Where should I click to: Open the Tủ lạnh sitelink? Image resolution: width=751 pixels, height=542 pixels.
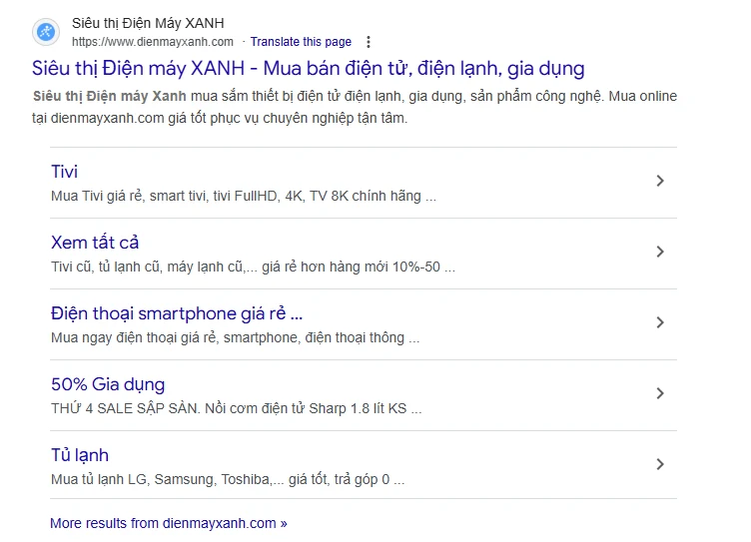(x=80, y=455)
